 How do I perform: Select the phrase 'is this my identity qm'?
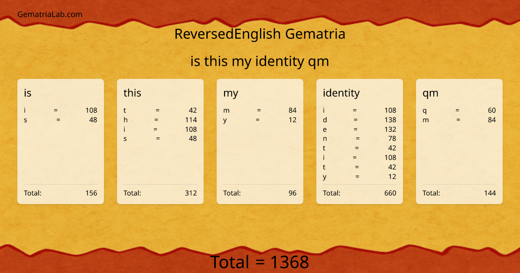click(x=260, y=62)
